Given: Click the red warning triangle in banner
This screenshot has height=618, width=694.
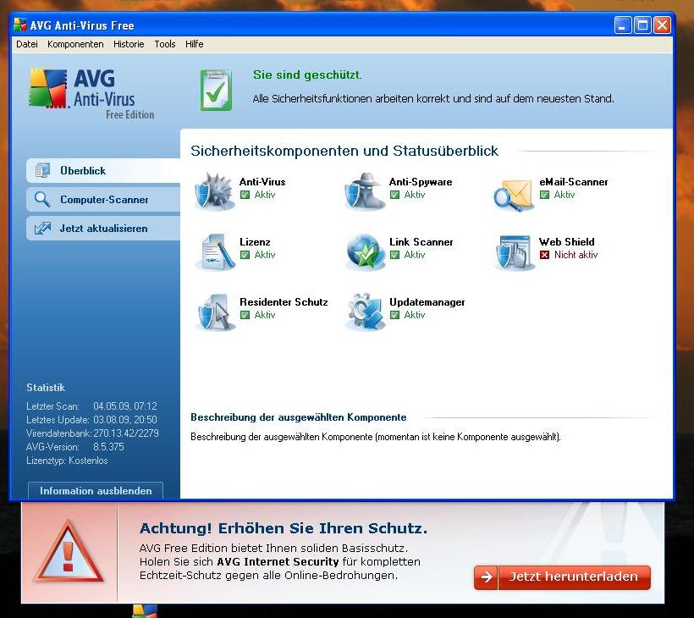Looking at the screenshot, I should point(69,552).
